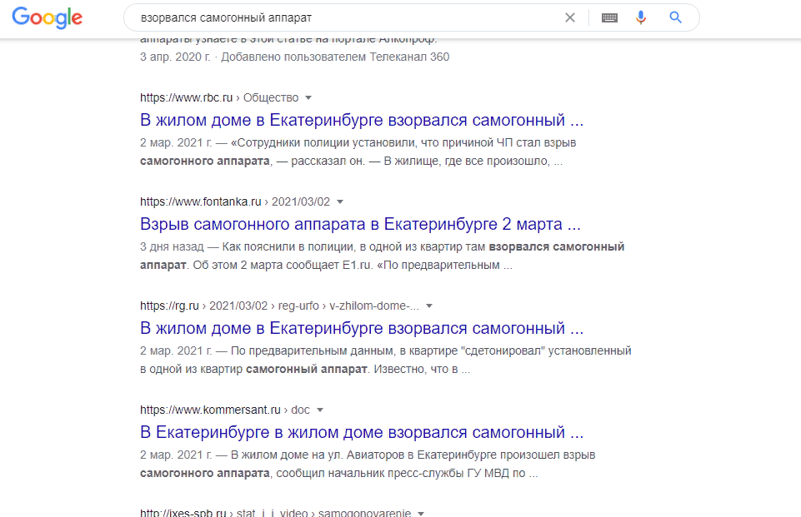Click text 'Добавлено пользователем Телеканал 360'

335,57
